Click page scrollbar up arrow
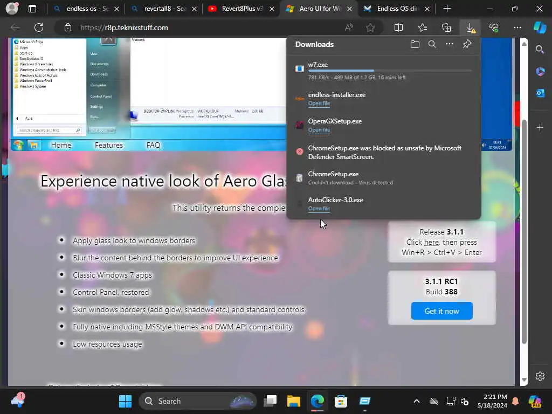 point(524,44)
